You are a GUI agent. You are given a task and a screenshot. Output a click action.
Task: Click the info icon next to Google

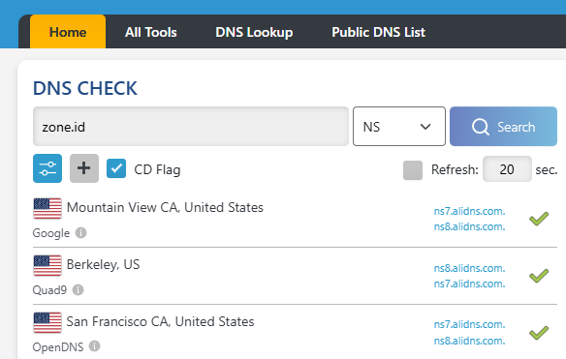tap(80, 233)
